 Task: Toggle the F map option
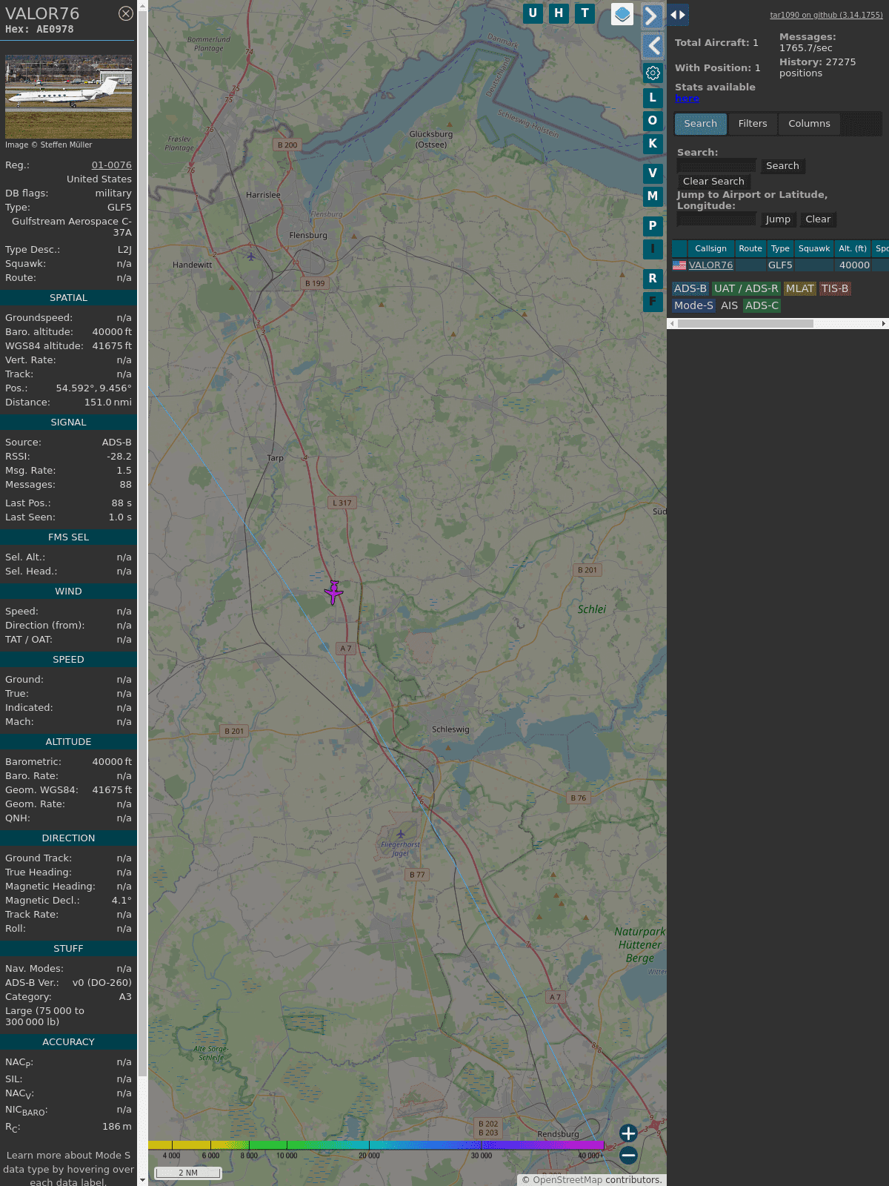coord(653,302)
